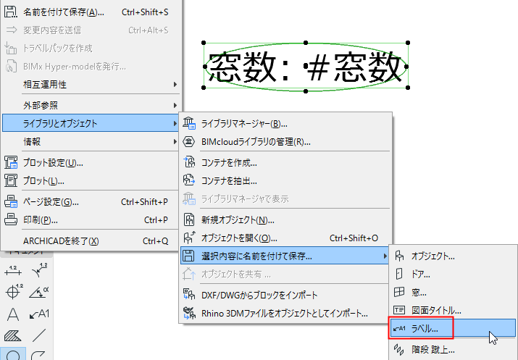Click the plot setup plotter icon
518x360 pixels.
[x=11, y=162]
